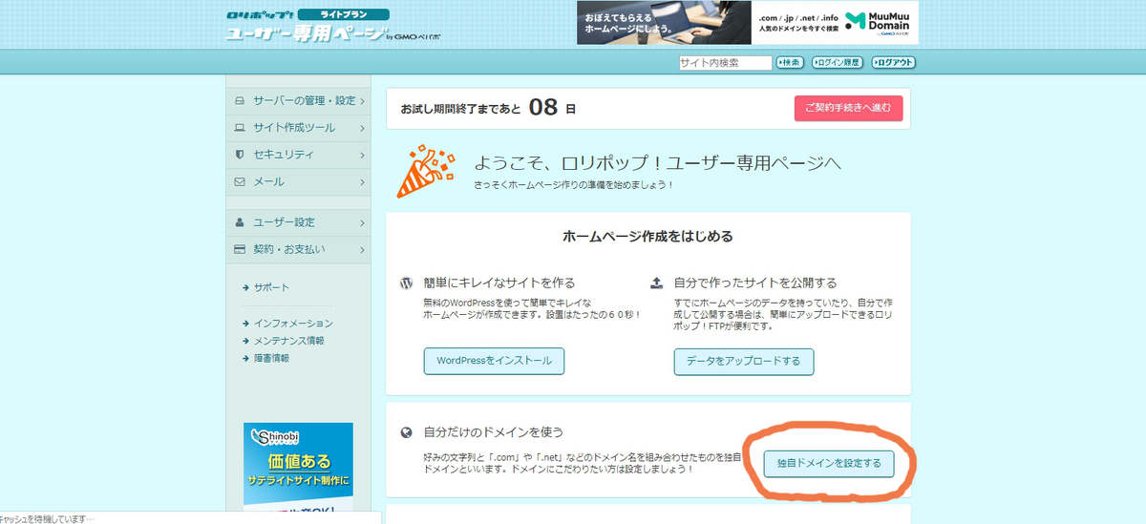The height and width of the screenshot is (524, 1146).
Task: Click the globe icon beside 自分だけのドメインを使う
Action: pos(406,432)
